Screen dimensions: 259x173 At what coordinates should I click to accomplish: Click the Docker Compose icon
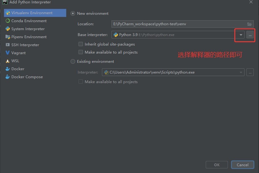(8, 77)
